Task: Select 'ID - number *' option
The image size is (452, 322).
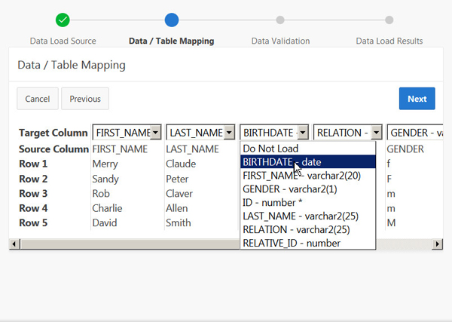Action: click(308, 203)
